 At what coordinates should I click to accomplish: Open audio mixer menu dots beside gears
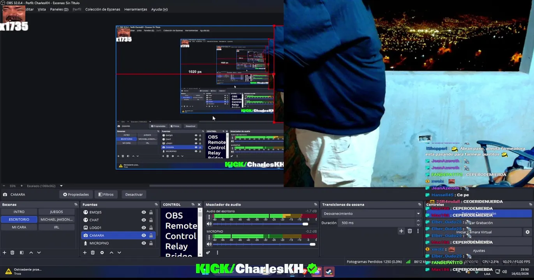tap(217, 253)
